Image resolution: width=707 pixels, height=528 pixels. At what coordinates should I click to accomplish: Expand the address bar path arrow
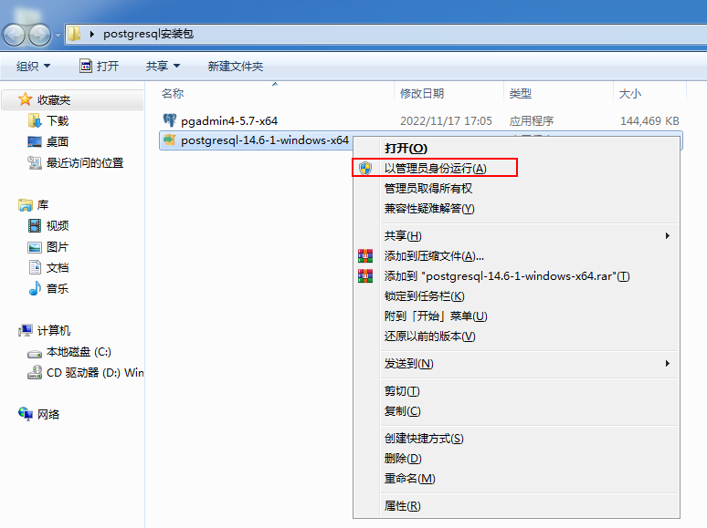(92, 35)
